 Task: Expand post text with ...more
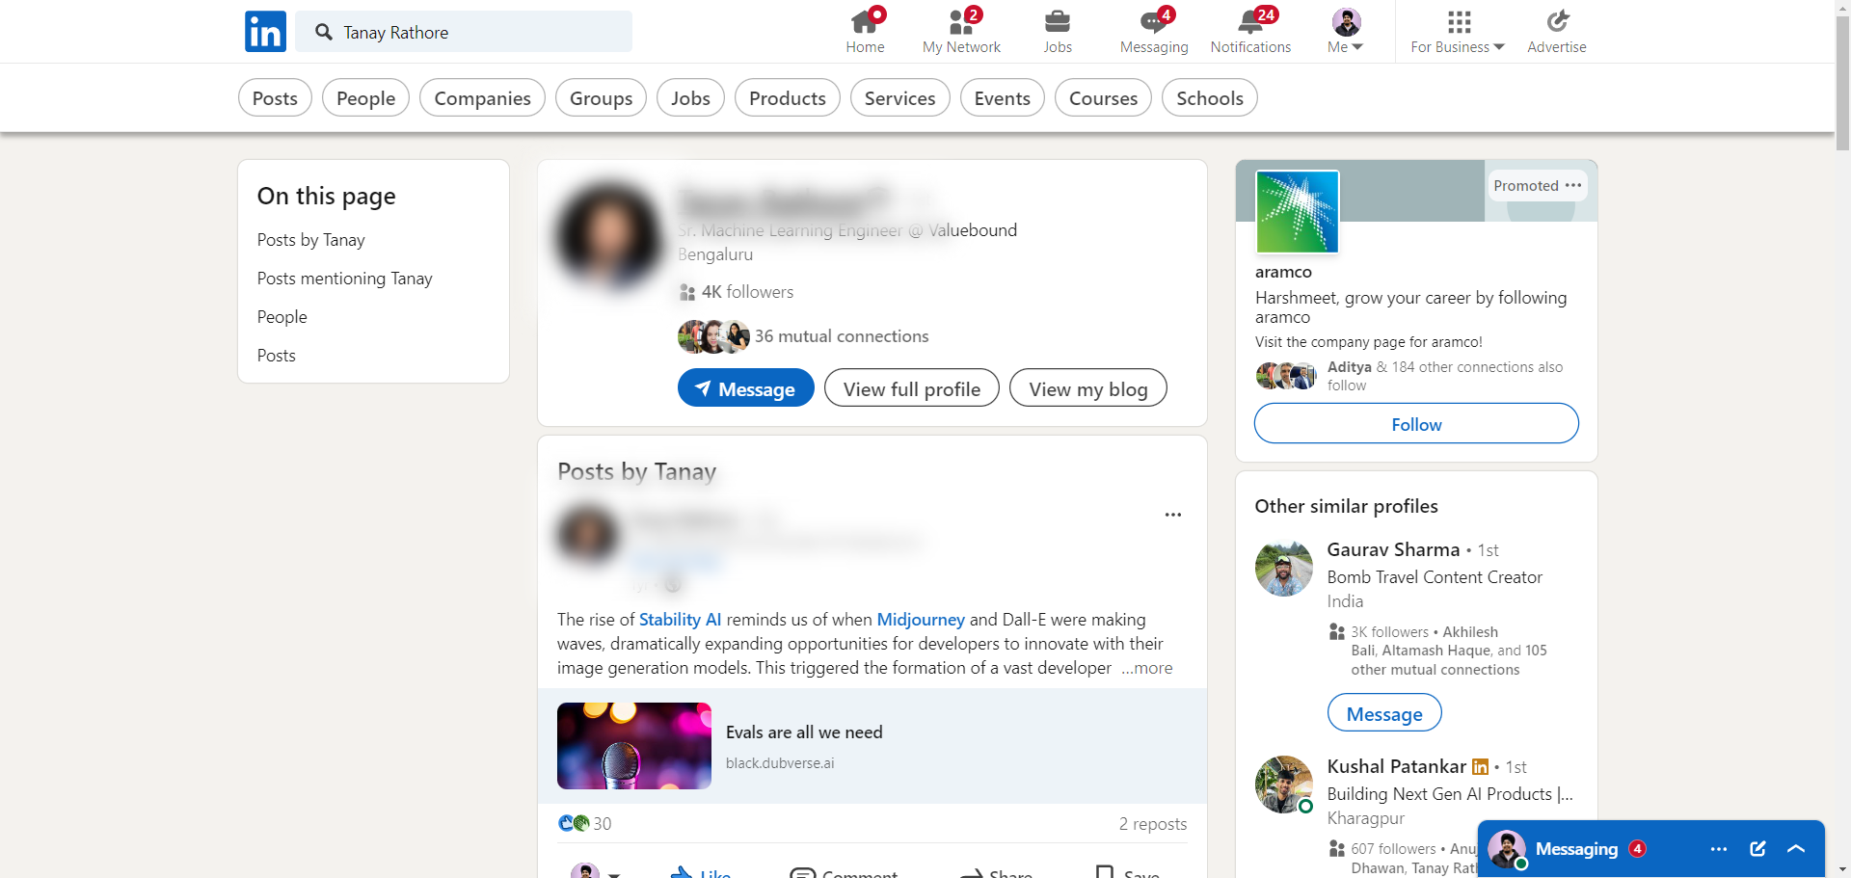(1147, 668)
